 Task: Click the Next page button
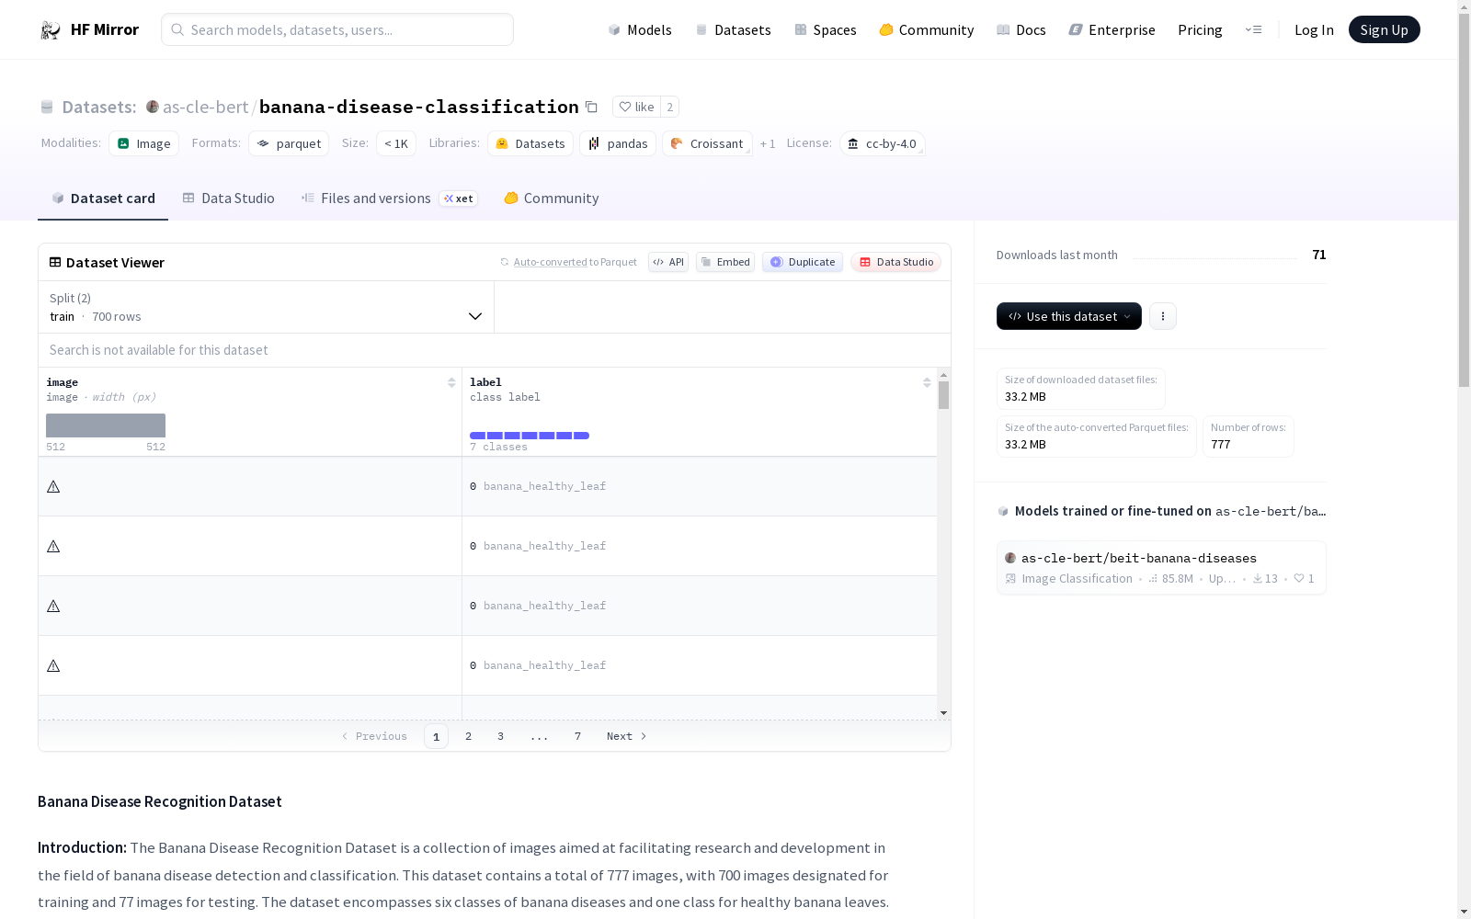(x=627, y=736)
